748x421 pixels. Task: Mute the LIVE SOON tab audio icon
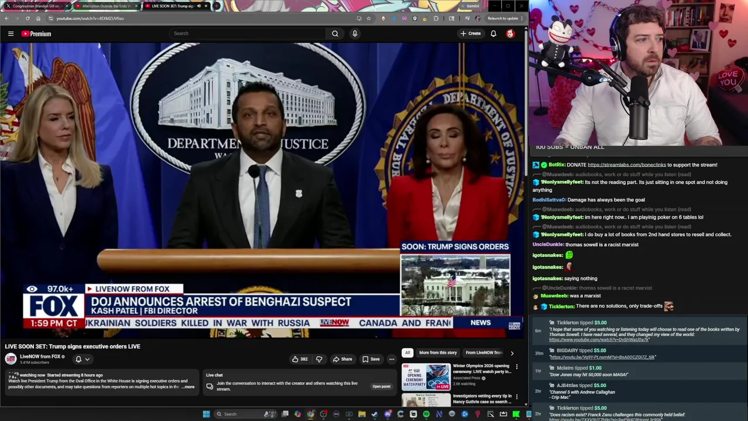point(199,6)
